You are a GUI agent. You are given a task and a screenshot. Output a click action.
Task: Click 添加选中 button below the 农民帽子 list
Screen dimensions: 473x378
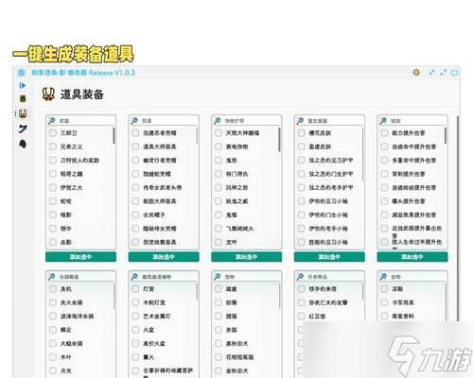[x=164, y=257]
